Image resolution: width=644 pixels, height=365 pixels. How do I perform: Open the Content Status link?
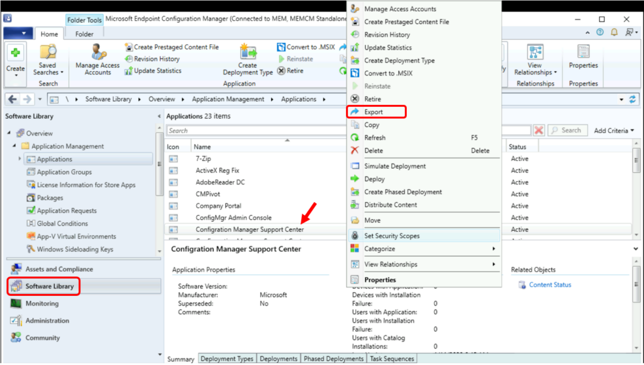click(x=550, y=285)
